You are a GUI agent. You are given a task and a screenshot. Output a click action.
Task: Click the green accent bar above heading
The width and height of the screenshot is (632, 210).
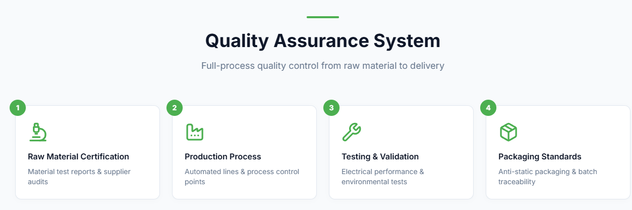(x=322, y=17)
